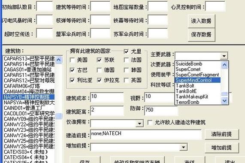Enable the 德国 country checkbox
The width and height of the screenshot is (245, 163).
coord(99,70)
